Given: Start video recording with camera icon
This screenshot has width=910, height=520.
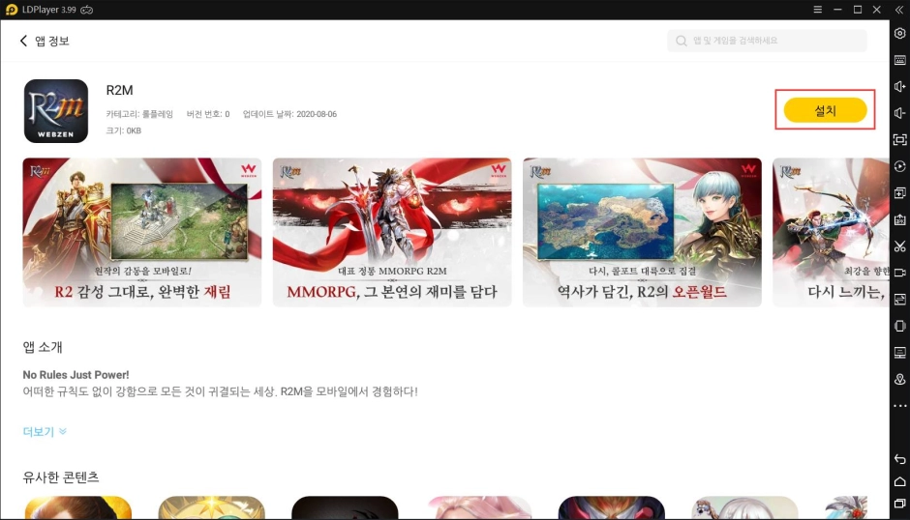Looking at the screenshot, I should click(899, 273).
